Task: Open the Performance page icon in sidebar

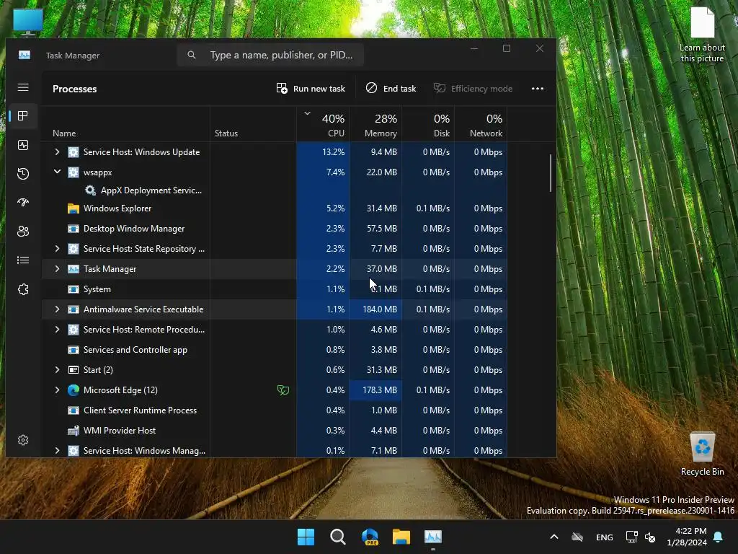Action: pos(23,145)
